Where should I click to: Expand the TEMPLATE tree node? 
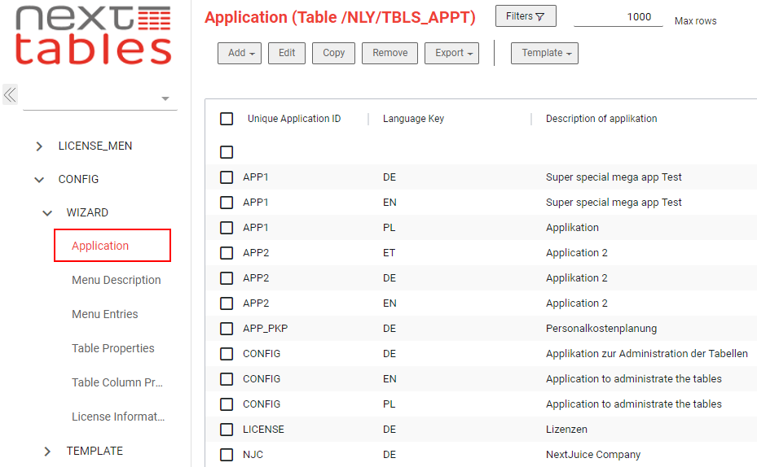(x=47, y=452)
